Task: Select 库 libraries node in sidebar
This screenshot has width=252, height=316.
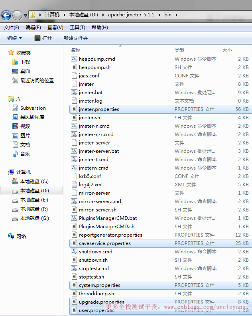Action: [x=15, y=99]
